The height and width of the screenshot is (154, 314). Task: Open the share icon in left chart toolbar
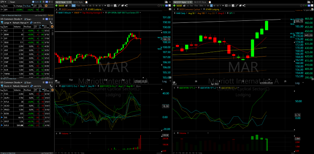pos(126,5)
